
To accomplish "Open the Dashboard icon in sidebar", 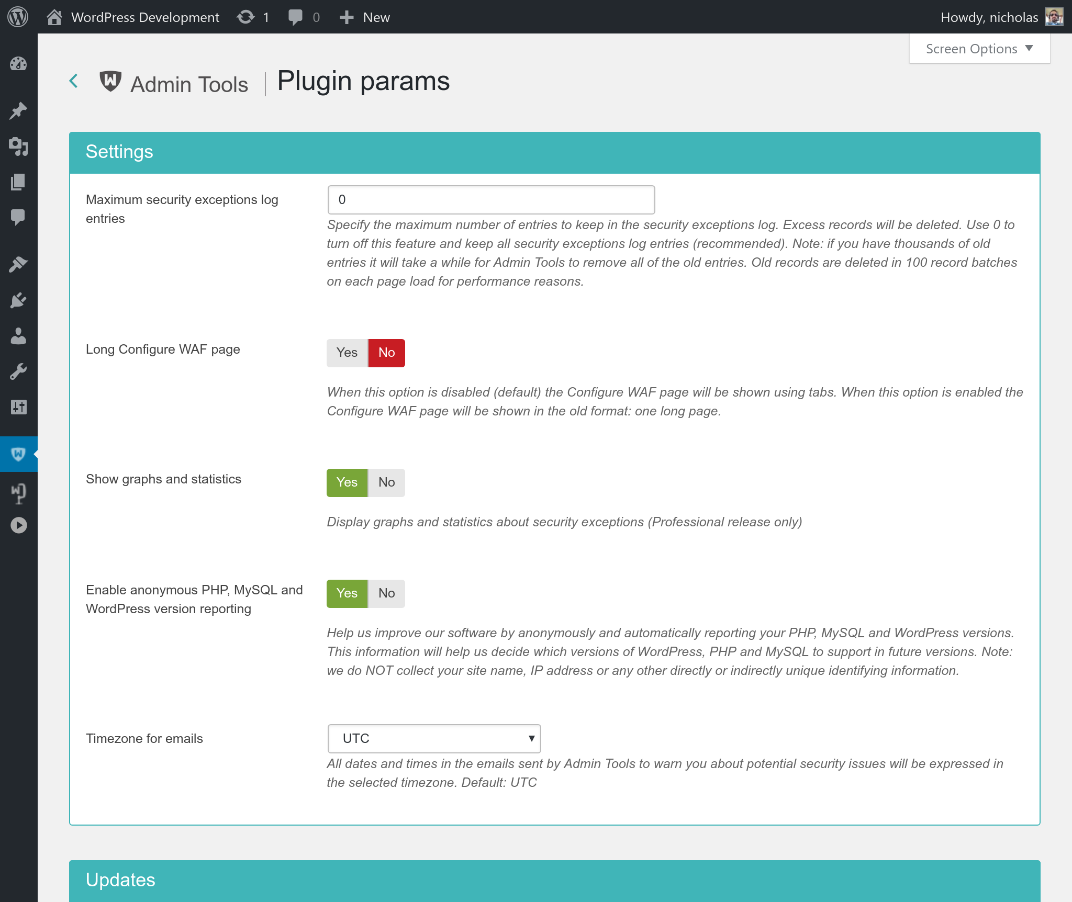I will [x=18, y=64].
